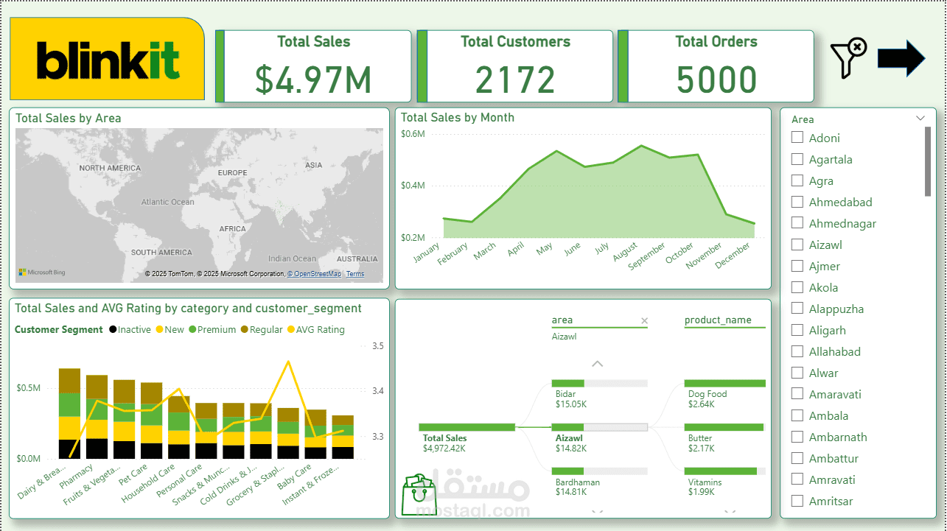Check the Amravati checkbox
Screen dimensions: 947x531
click(797, 479)
